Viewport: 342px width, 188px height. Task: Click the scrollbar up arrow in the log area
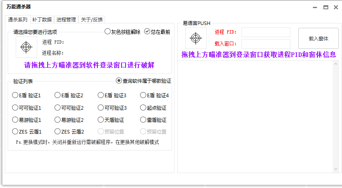point(336,64)
